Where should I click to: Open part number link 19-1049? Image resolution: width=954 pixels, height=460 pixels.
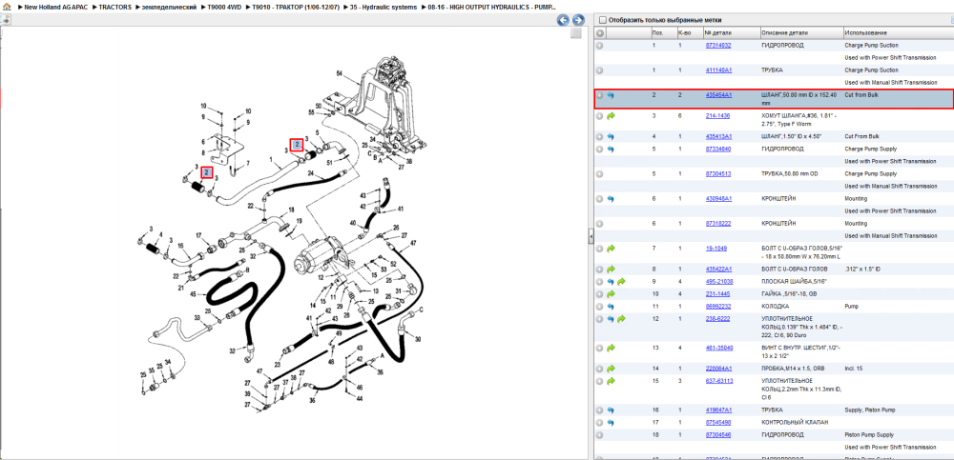716,249
